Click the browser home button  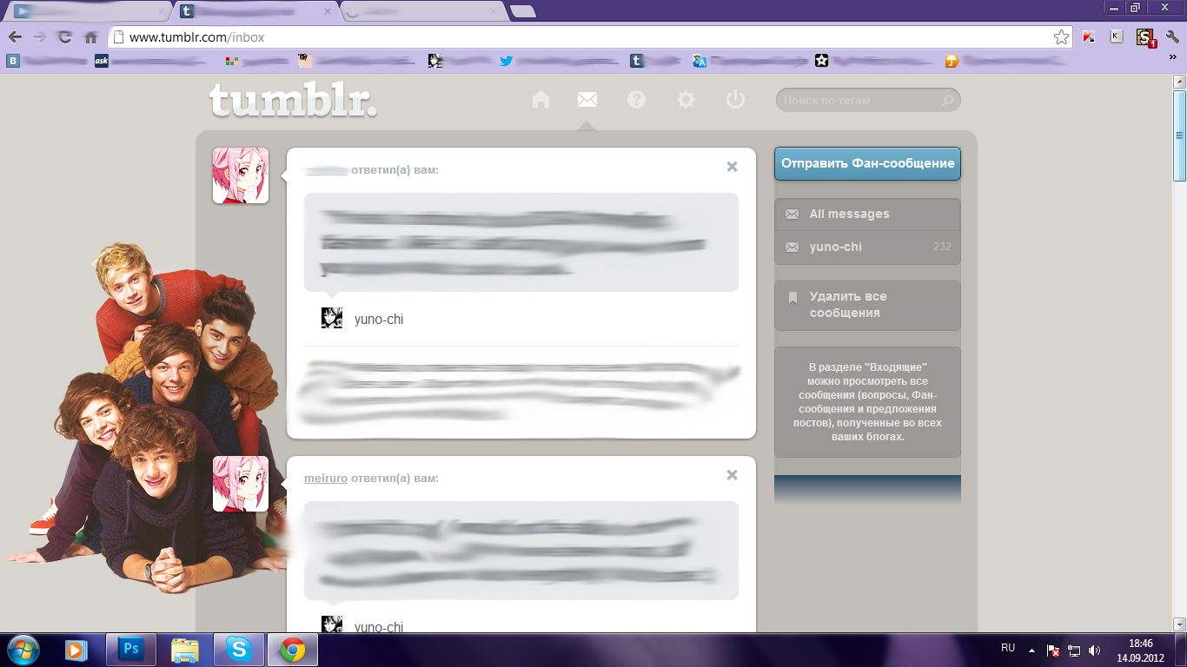point(90,37)
